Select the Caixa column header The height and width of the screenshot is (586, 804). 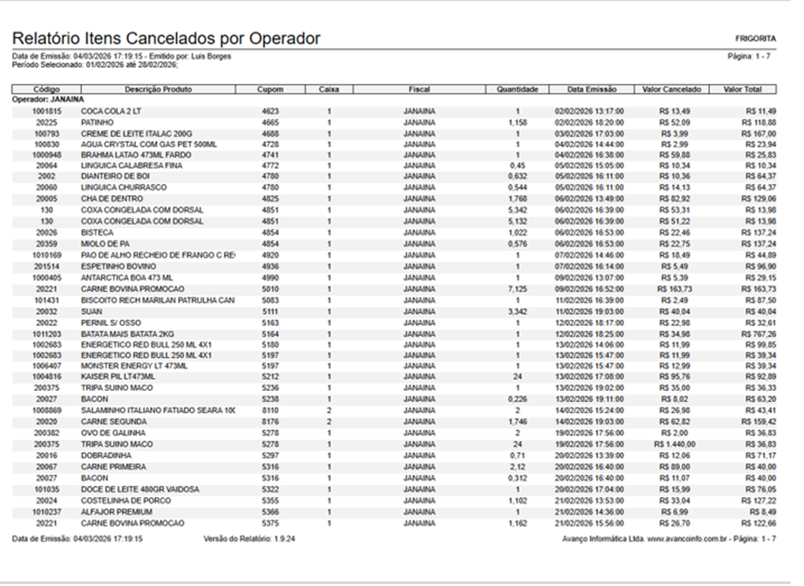(x=329, y=89)
